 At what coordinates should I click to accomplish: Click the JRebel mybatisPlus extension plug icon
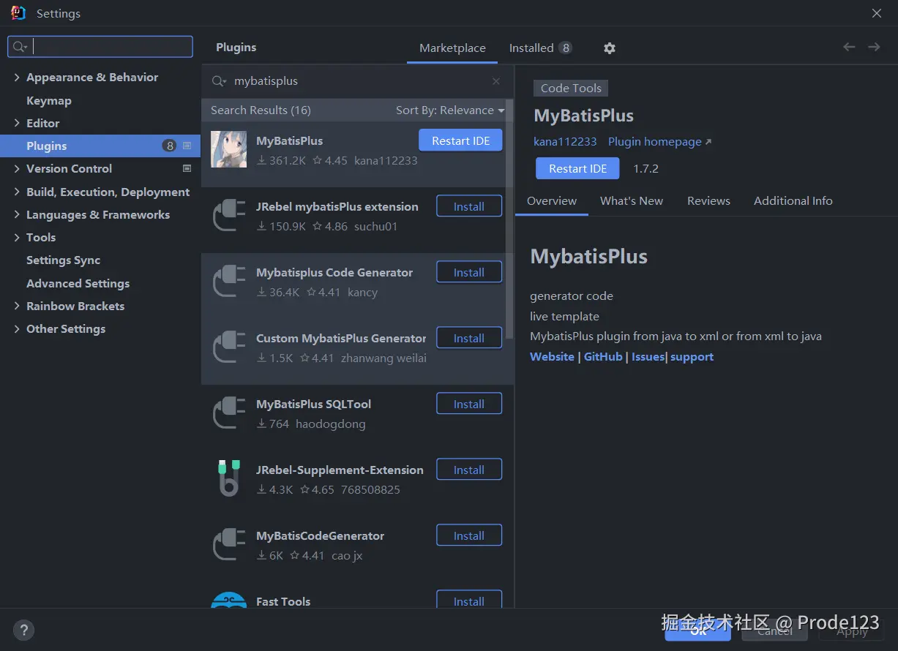(x=228, y=215)
